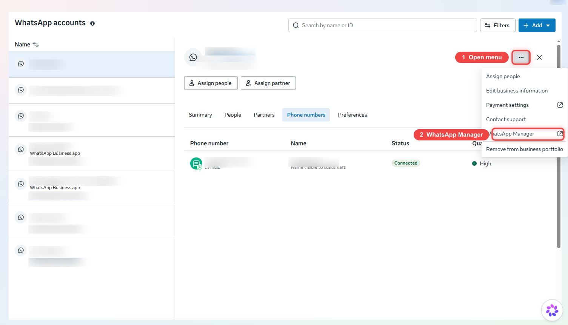This screenshot has width=568, height=325.
Task: Click the WhatsApp icon in the detail header
Action: click(193, 57)
